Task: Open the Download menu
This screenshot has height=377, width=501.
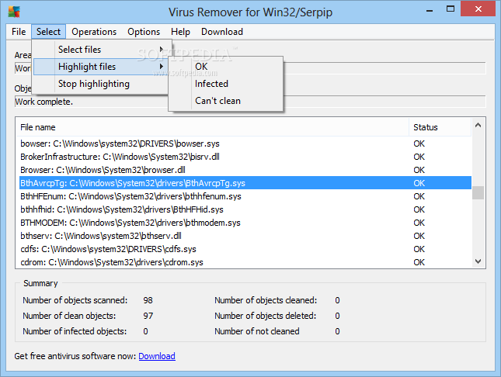Action: (x=222, y=32)
